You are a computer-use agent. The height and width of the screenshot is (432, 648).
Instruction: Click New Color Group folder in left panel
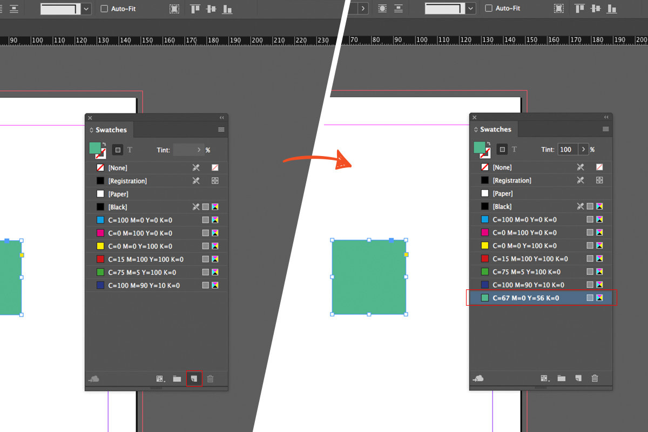[177, 379]
